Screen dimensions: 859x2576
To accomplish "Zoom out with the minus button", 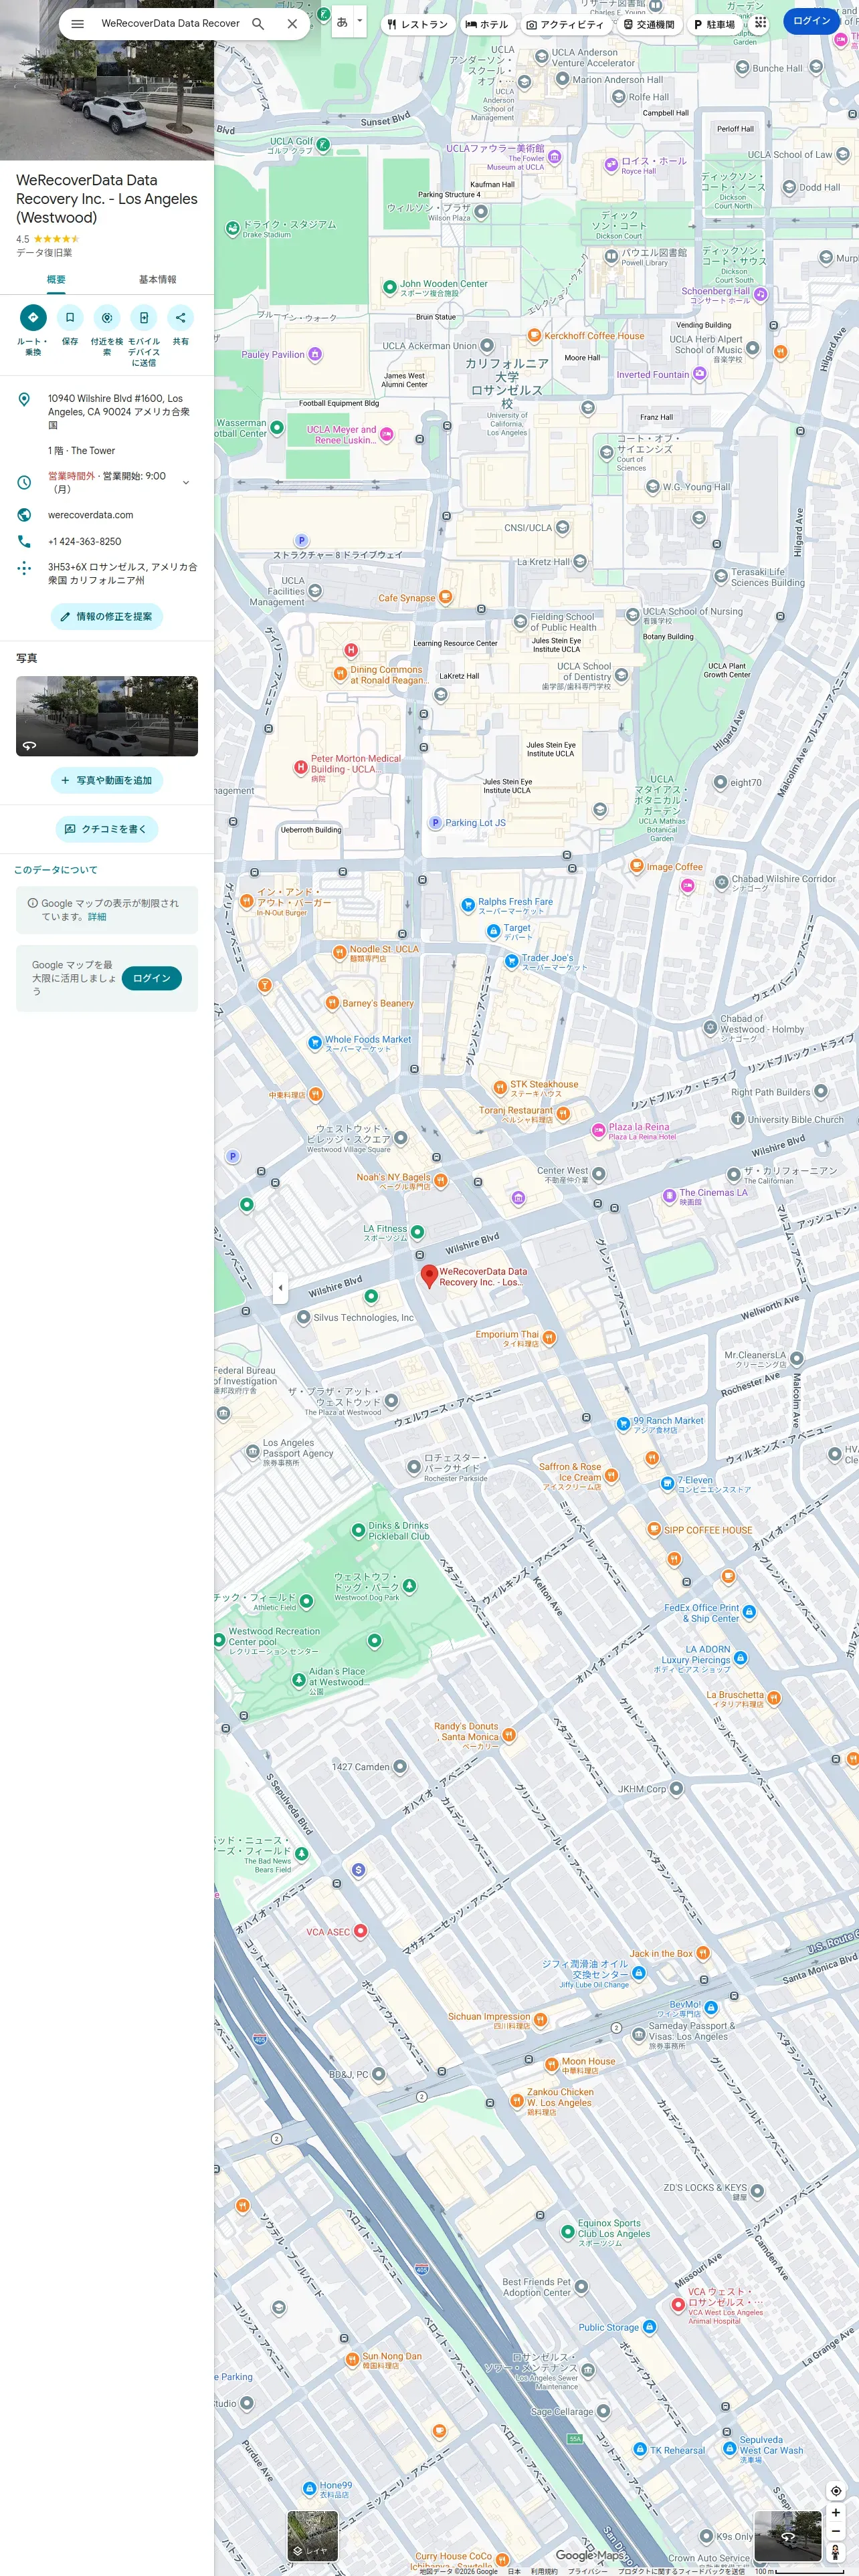I will [x=836, y=2531].
